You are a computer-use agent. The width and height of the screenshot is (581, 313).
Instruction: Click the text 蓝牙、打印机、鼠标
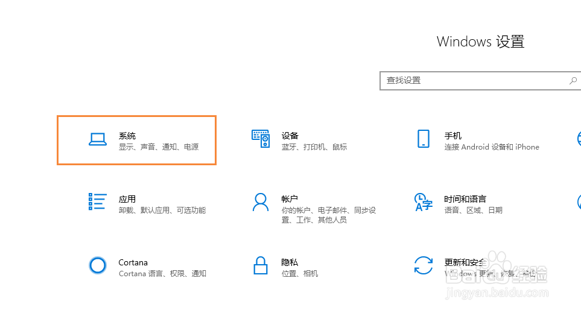tap(314, 147)
